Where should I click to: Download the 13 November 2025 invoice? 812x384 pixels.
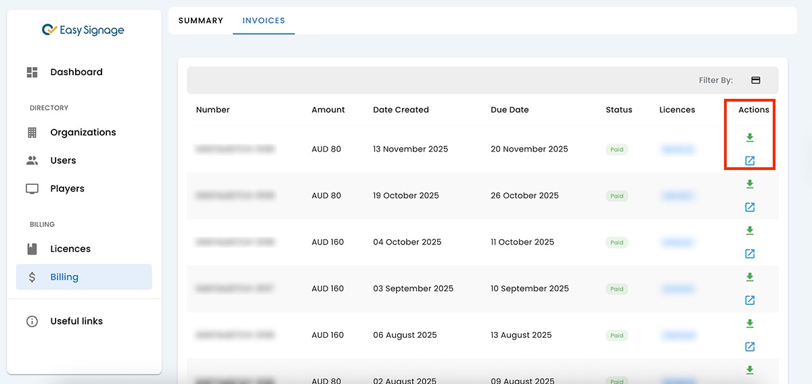(x=750, y=137)
